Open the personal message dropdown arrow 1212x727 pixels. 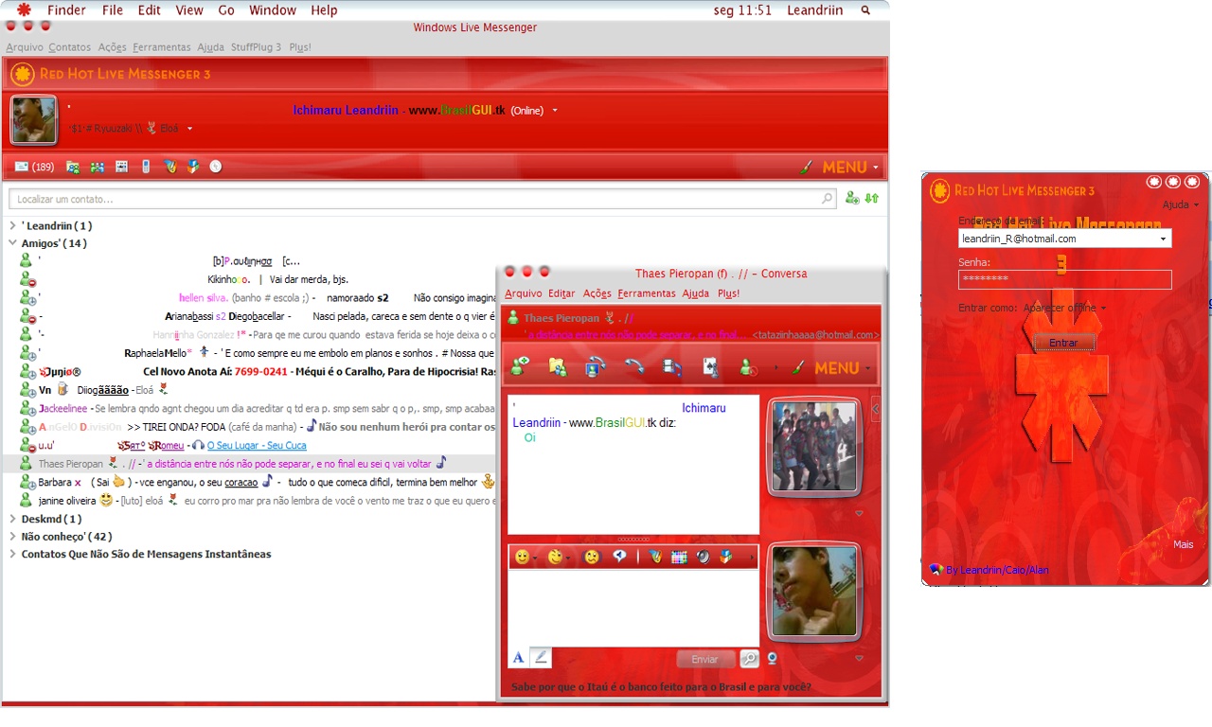click(189, 129)
